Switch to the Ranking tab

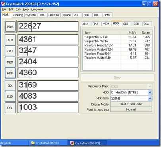click(18, 15)
